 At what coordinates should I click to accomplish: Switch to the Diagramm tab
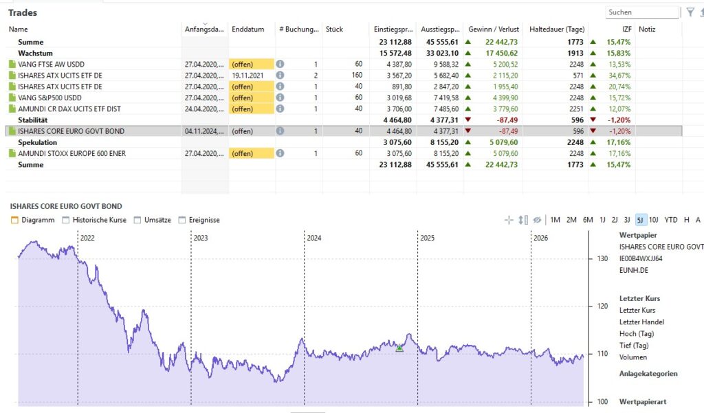point(32,220)
